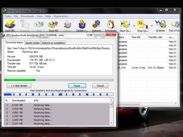The height and width of the screenshot is (137, 183).
Task: Click the Stop Queue toolbar icon
Action: (x=143, y=26)
